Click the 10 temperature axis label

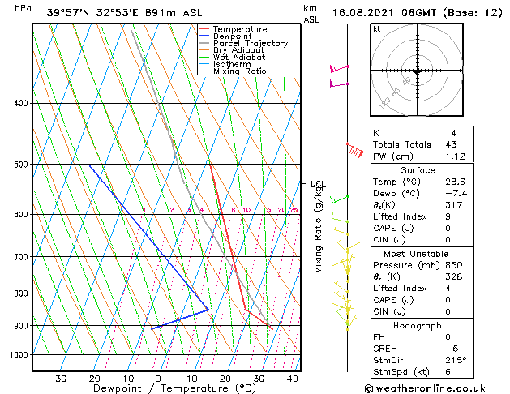coord(192,379)
